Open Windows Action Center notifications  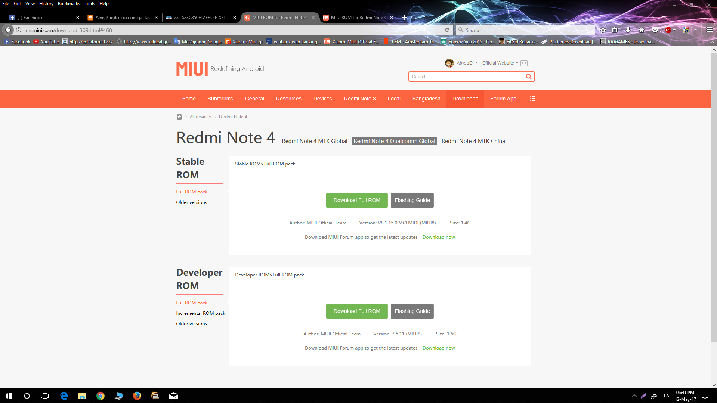coord(705,396)
